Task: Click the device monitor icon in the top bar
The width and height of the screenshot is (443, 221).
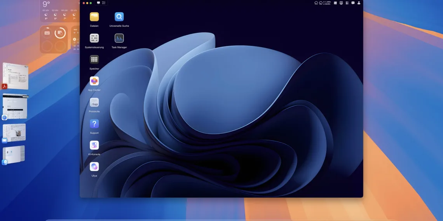Action: 341,3
